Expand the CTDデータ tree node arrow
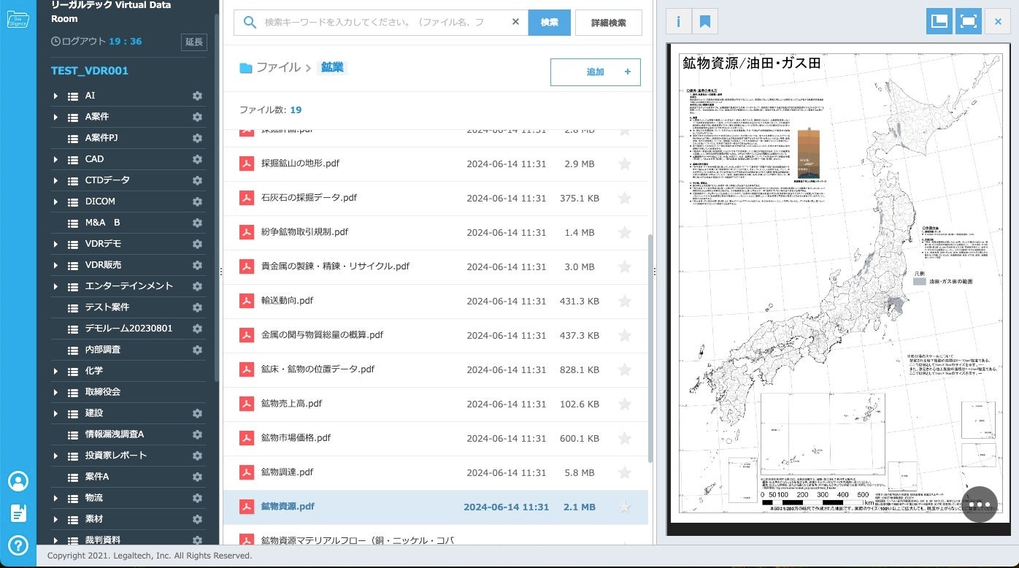 click(55, 180)
